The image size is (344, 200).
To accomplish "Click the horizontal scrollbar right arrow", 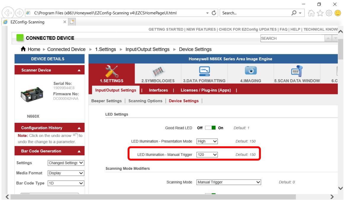I will pyautogui.click(x=332, y=197).
